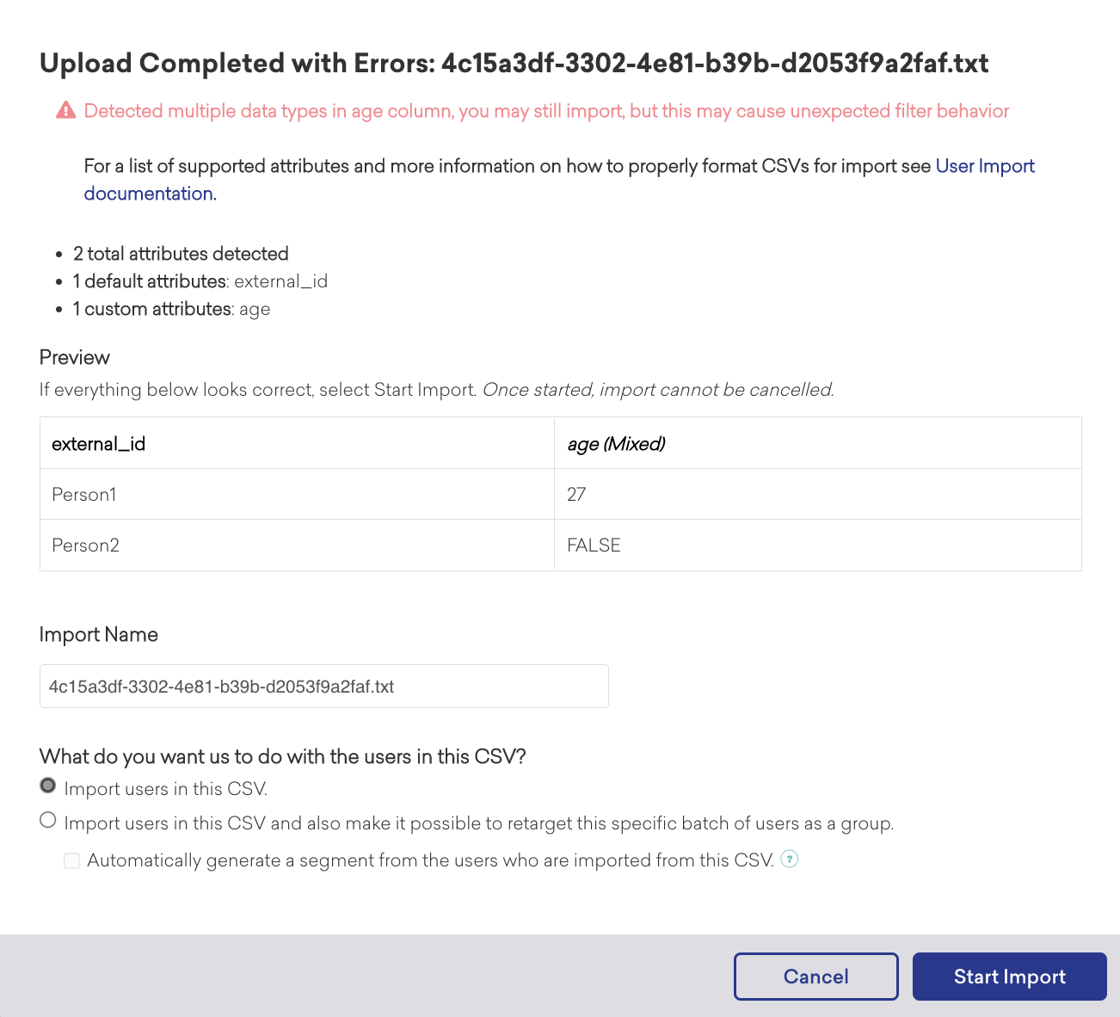Viewport: 1120px width, 1017px height.
Task: Click the FALSE value cell
Action: click(817, 545)
